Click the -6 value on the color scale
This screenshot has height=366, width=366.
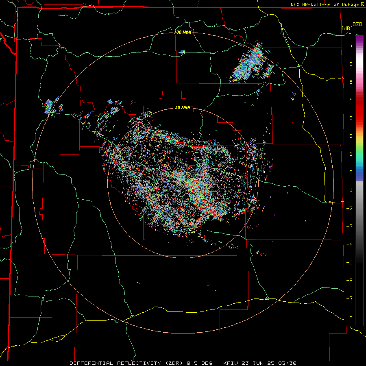click(349, 281)
